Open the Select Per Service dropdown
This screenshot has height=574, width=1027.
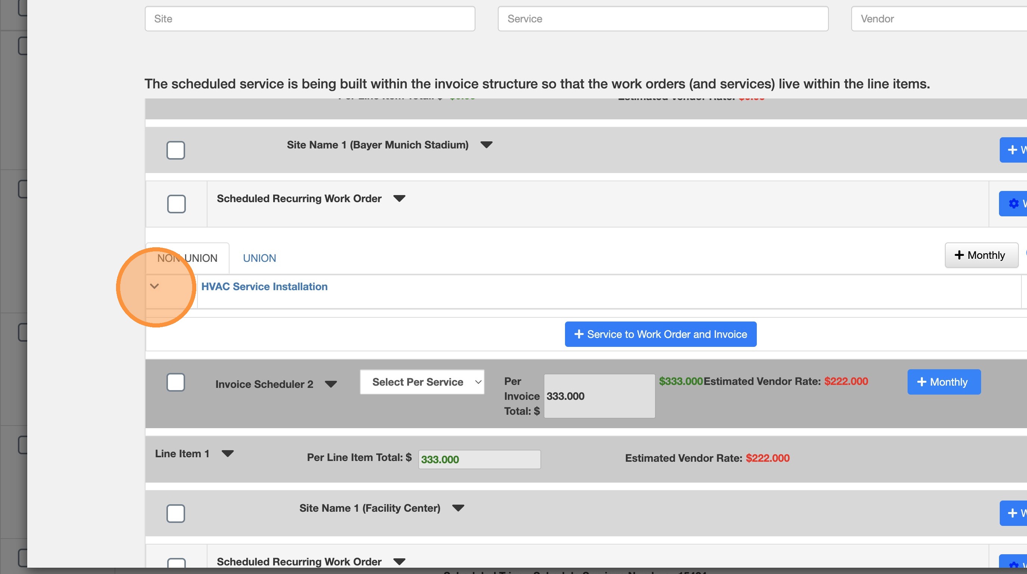coord(422,382)
